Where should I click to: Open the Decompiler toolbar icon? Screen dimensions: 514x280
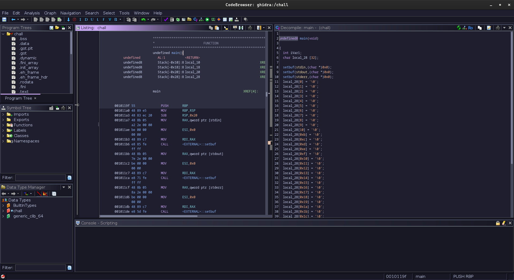[195, 20]
